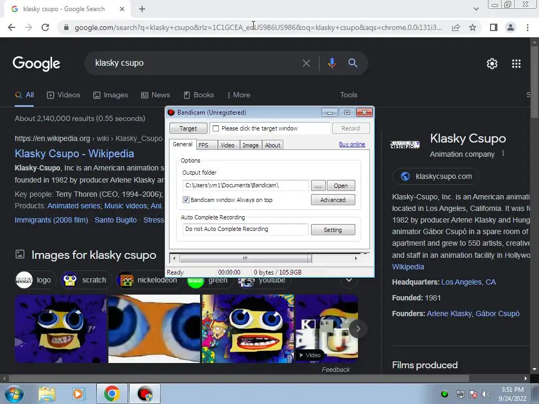Select the nickelodeon image filter chip
This screenshot has height=404, width=539.
point(148,280)
